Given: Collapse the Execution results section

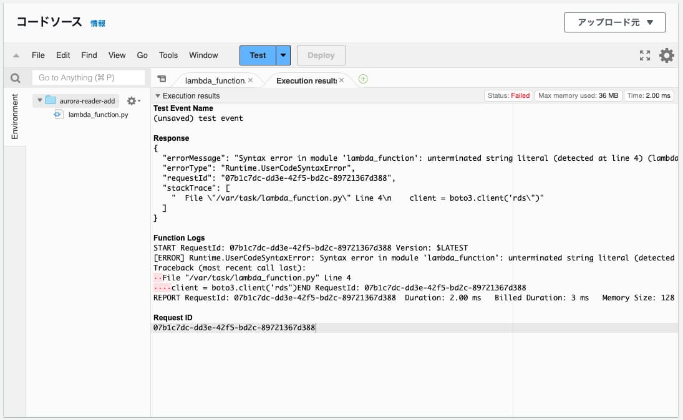Looking at the screenshot, I should (x=158, y=96).
